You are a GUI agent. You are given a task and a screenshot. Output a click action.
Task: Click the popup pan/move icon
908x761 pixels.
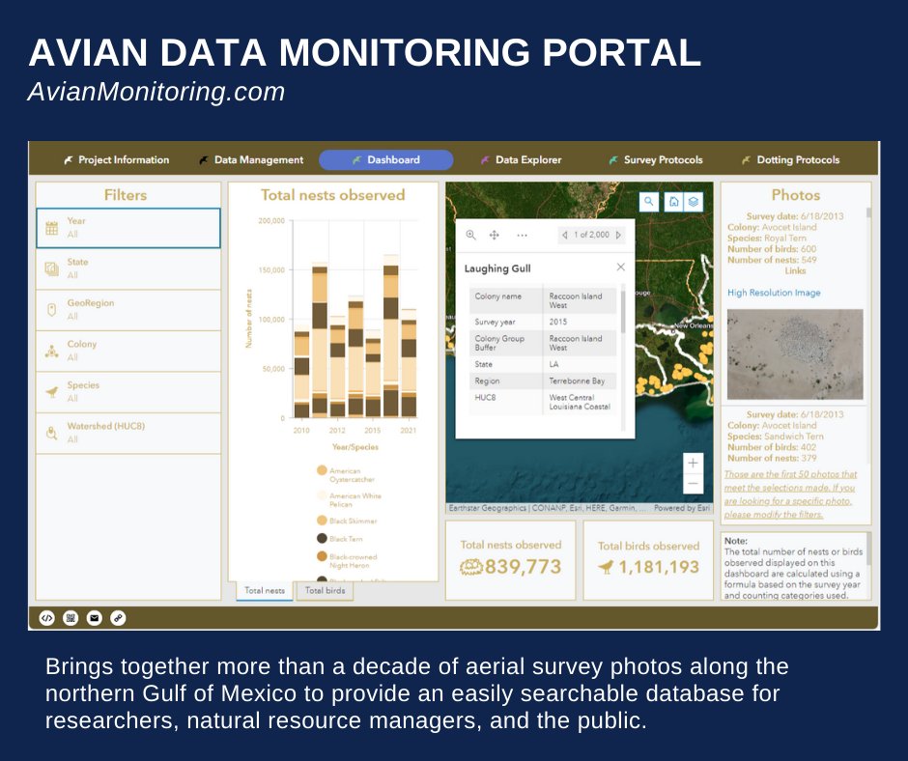coord(494,235)
